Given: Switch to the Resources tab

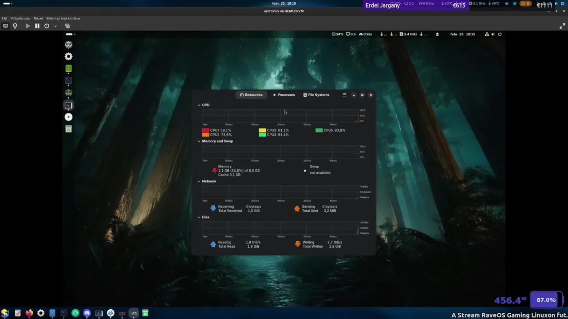Looking at the screenshot, I should (x=251, y=95).
